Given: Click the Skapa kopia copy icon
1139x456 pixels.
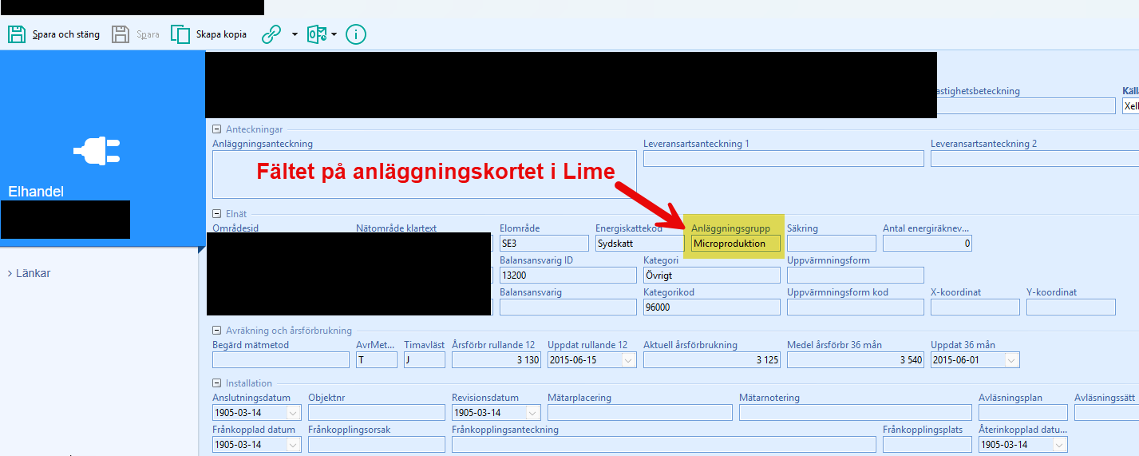Looking at the screenshot, I should click(180, 34).
